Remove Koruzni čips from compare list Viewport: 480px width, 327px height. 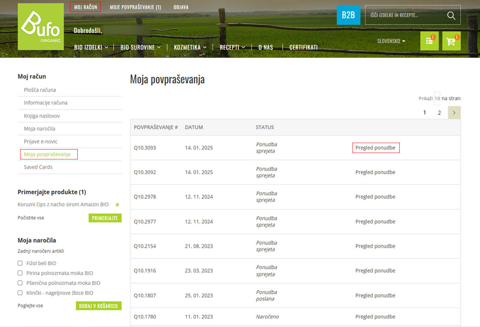click(117, 205)
